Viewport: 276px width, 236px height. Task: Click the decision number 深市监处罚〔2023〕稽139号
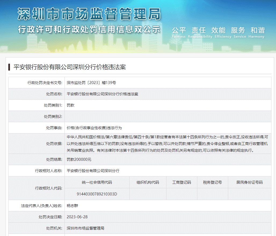coord(91,83)
